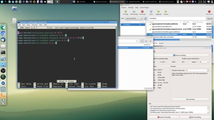Image resolution: width=214 pixels, height=120 pixels.
Task: Open the system monitor dock icon
Action: tap(3, 64)
